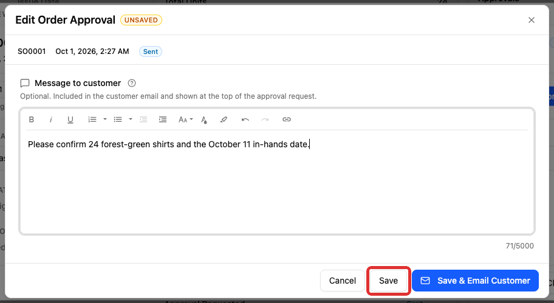This screenshot has width=554, height=303.
Task: Redo the last undone edit
Action: click(265, 119)
